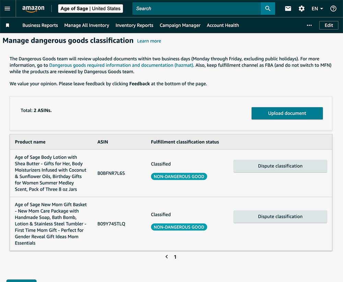
Task: Open the messages envelope icon
Action: click(x=288, y=9)
